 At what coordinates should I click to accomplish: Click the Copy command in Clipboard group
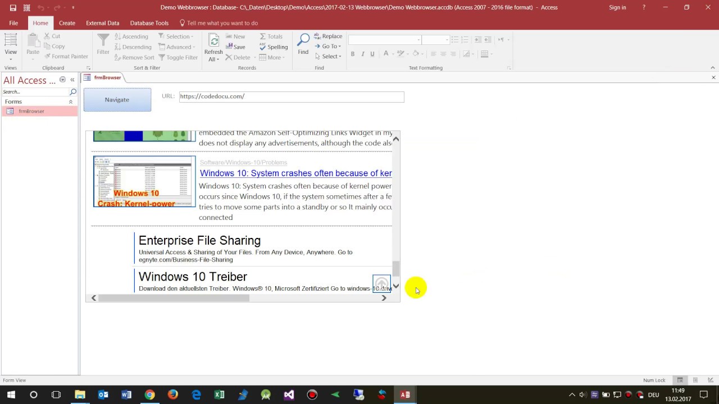click(54, 46)
